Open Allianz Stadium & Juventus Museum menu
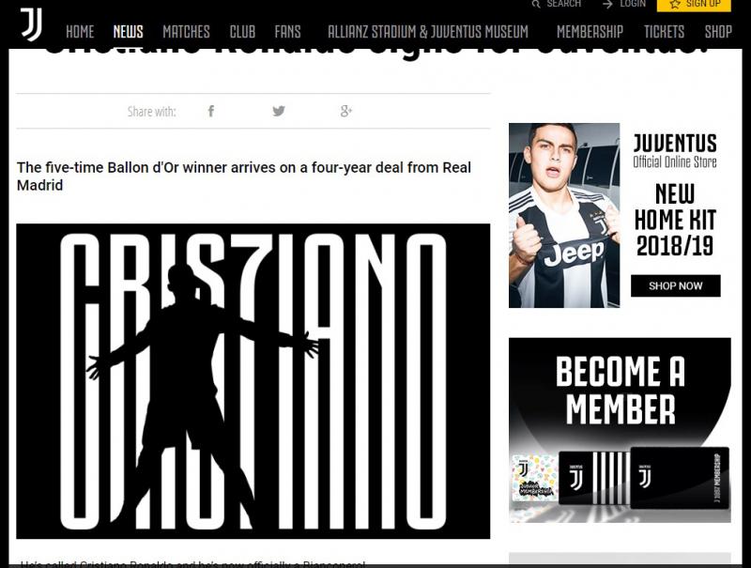Image resolution: width=751 pixels, height=568 pixels. [428, 32]
